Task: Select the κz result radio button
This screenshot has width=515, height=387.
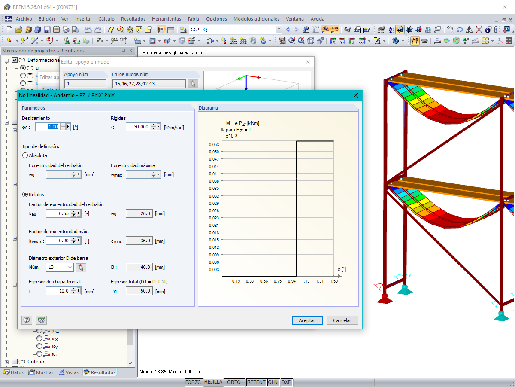Action: pos(39,354)
